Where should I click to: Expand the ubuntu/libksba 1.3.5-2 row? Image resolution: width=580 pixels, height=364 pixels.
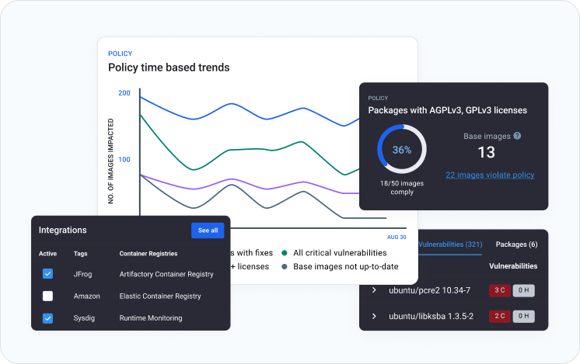click(x=374, y=316)
